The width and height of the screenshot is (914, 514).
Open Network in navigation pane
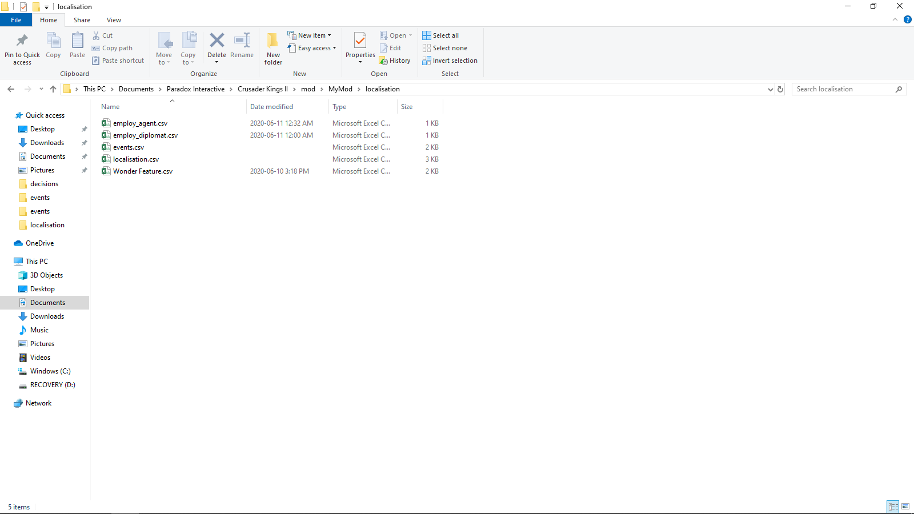point(38,403)
